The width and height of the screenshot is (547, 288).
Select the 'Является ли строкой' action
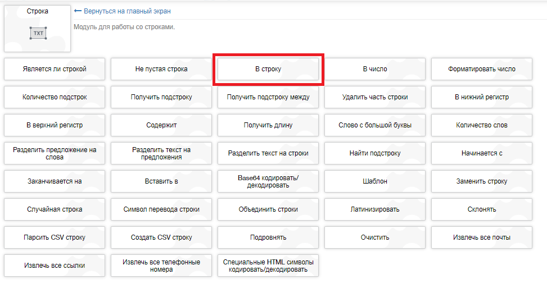click(x=55, y=69)
